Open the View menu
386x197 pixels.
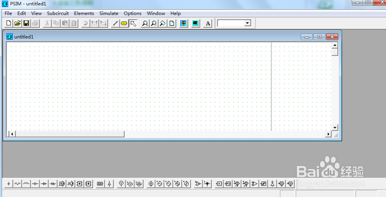click(36, 13)
